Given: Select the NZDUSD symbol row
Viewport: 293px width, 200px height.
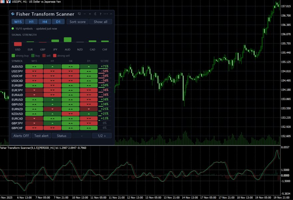Looking at the screenshot, I should pyautogui.click(x=61, y=114).
